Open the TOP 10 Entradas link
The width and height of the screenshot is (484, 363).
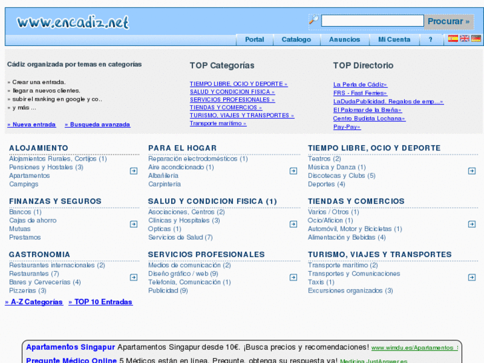(x=101, y=302)
